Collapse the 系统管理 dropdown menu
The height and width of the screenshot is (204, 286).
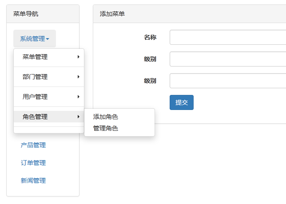35,39
